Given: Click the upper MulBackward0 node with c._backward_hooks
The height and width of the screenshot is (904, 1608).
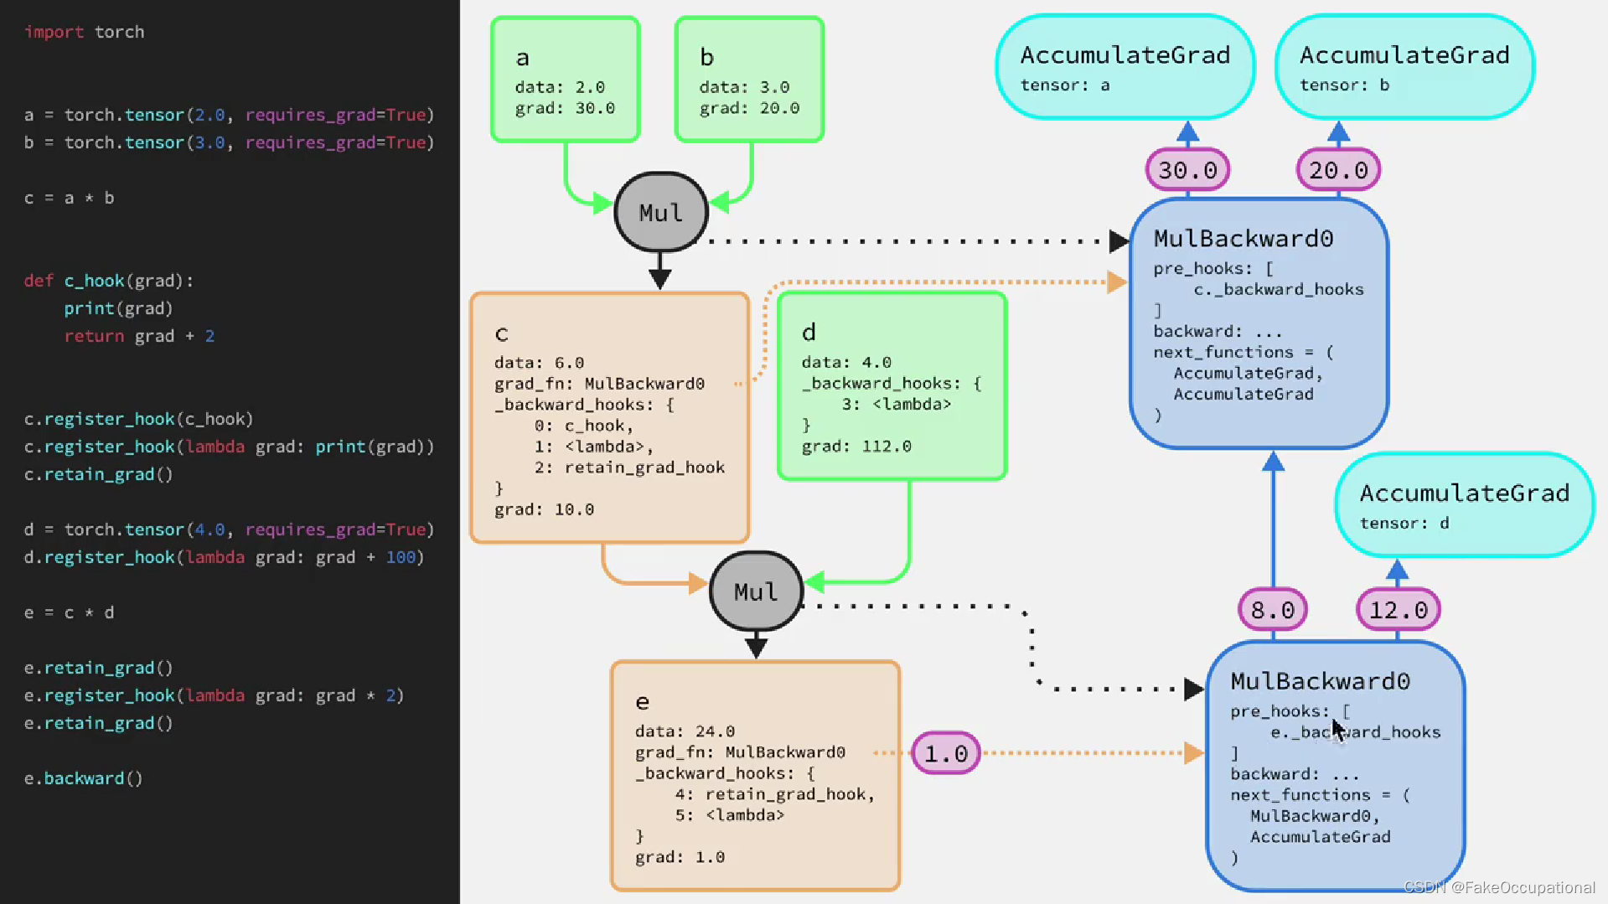Looking at the screenshot, I should point(1259,324).
